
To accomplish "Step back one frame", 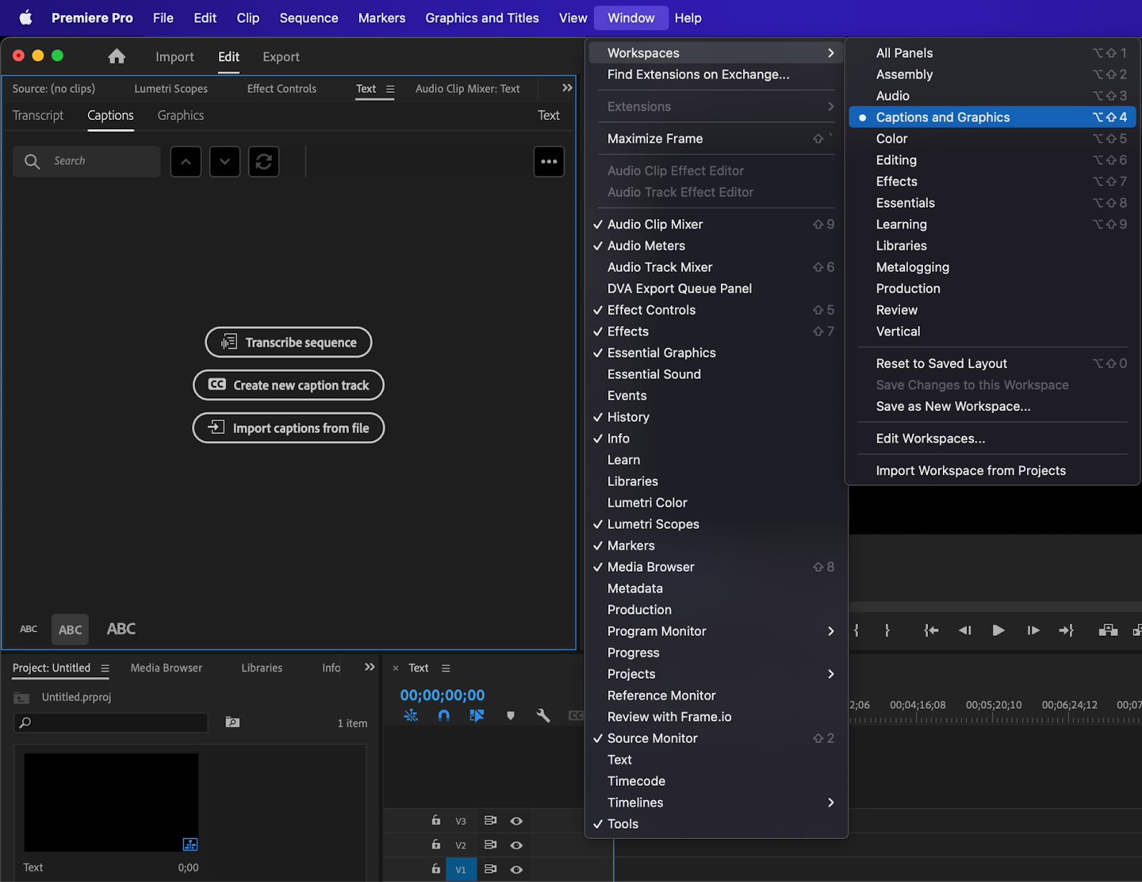I will click(965, 630).
